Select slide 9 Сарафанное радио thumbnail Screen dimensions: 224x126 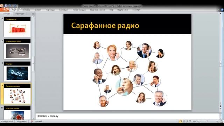[x=17, y=94]
